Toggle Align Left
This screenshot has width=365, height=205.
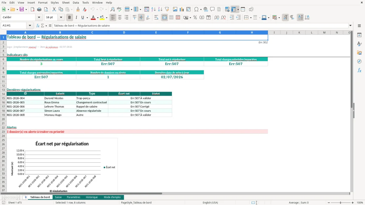pyautogui.click(x=113, y=18)
